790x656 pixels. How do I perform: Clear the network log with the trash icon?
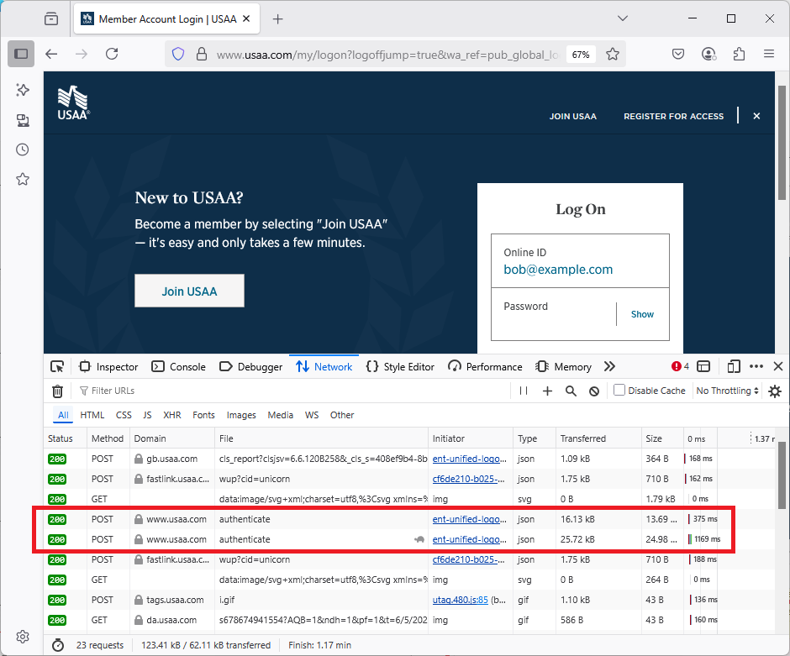coord(58,391)
